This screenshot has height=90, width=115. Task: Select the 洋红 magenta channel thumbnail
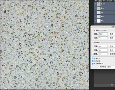pyautogui.click(x=99, y=12)
